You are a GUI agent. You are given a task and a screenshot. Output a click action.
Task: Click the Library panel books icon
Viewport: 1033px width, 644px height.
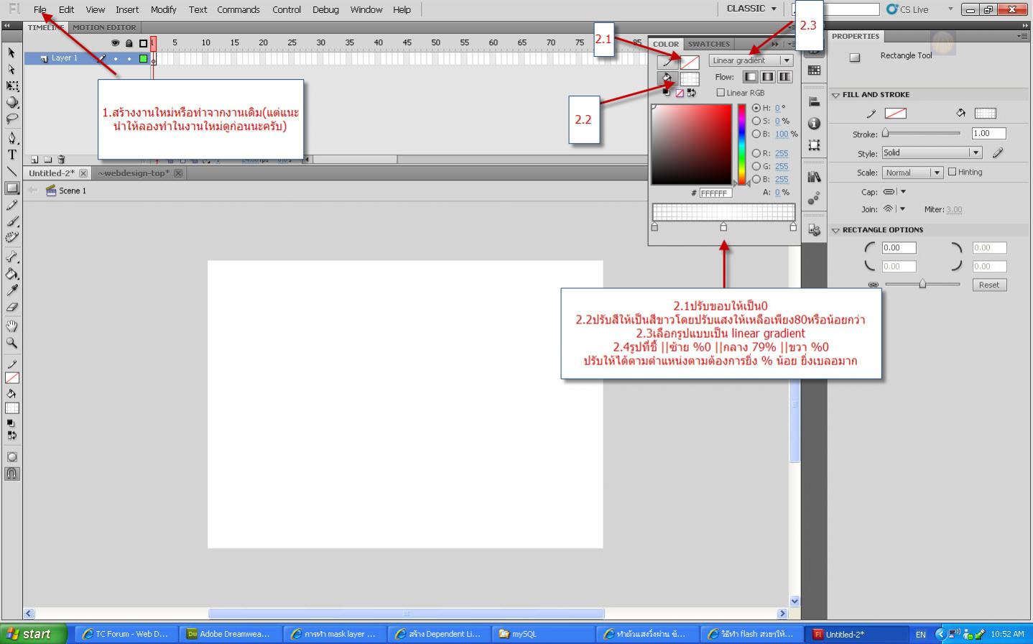814,177
